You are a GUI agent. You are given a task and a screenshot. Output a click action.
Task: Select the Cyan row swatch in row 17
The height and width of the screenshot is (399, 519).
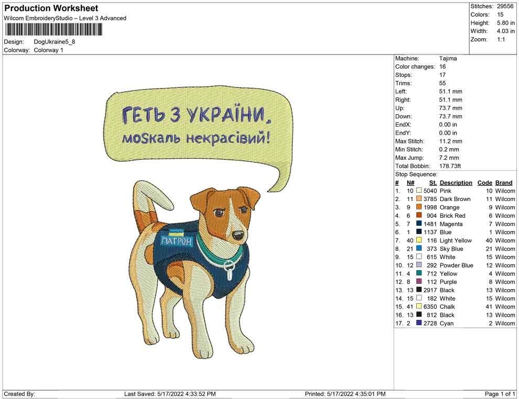click(x=419, y=323)
